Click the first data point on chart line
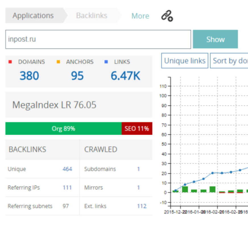The width and height of the screenshot is (248, 228). (x=175, y=190)
